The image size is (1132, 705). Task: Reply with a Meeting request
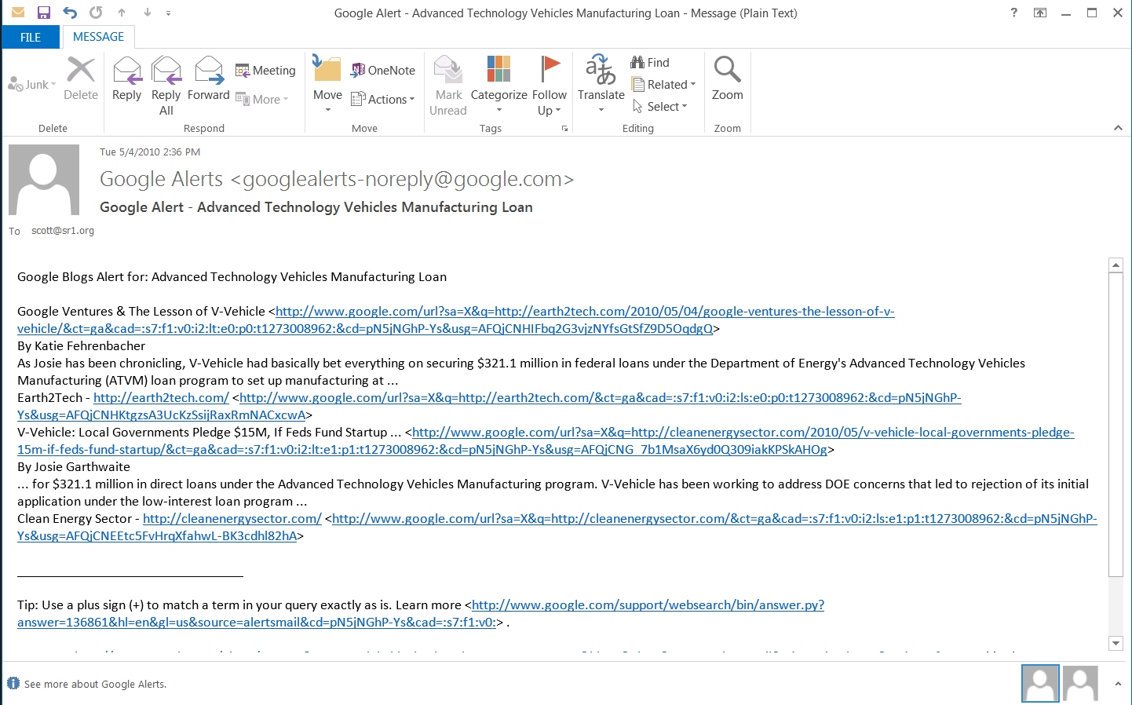tap(265, 71)
